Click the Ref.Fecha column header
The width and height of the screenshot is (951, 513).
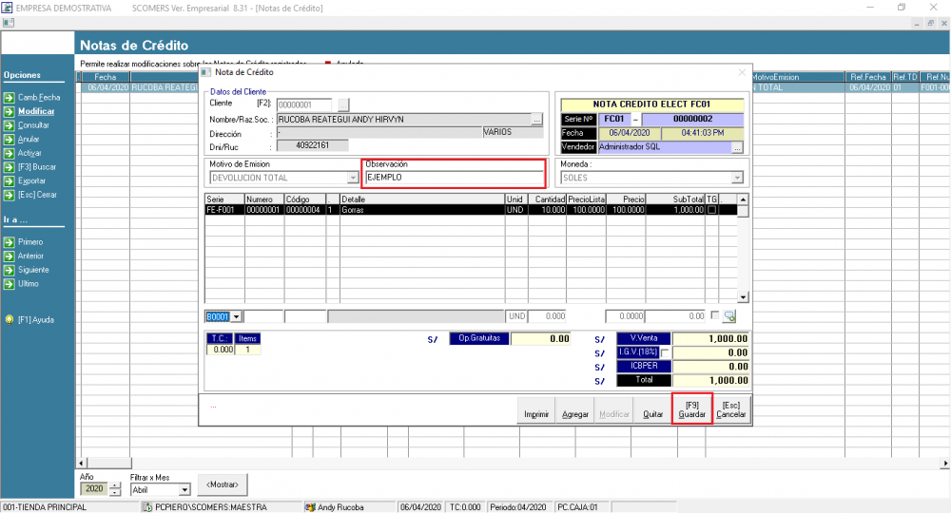(x=868, y=77)
